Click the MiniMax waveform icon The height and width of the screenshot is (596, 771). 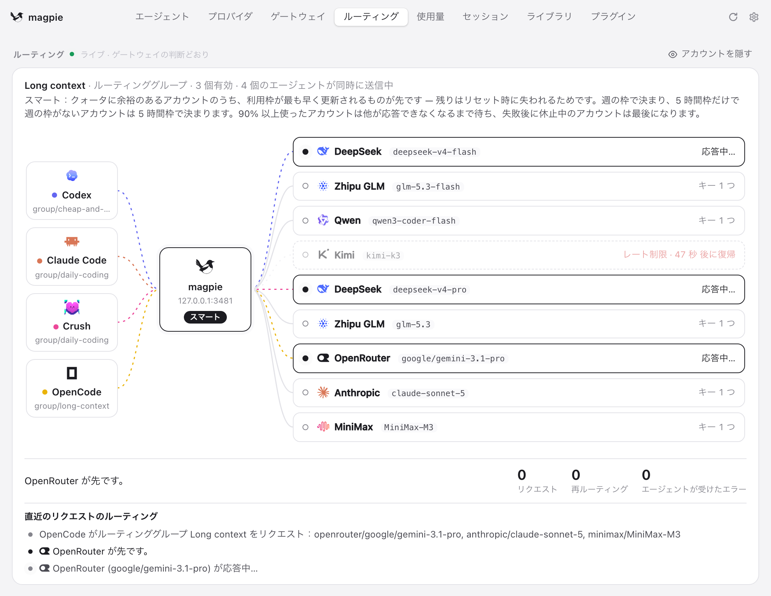[x=323, y=427]
